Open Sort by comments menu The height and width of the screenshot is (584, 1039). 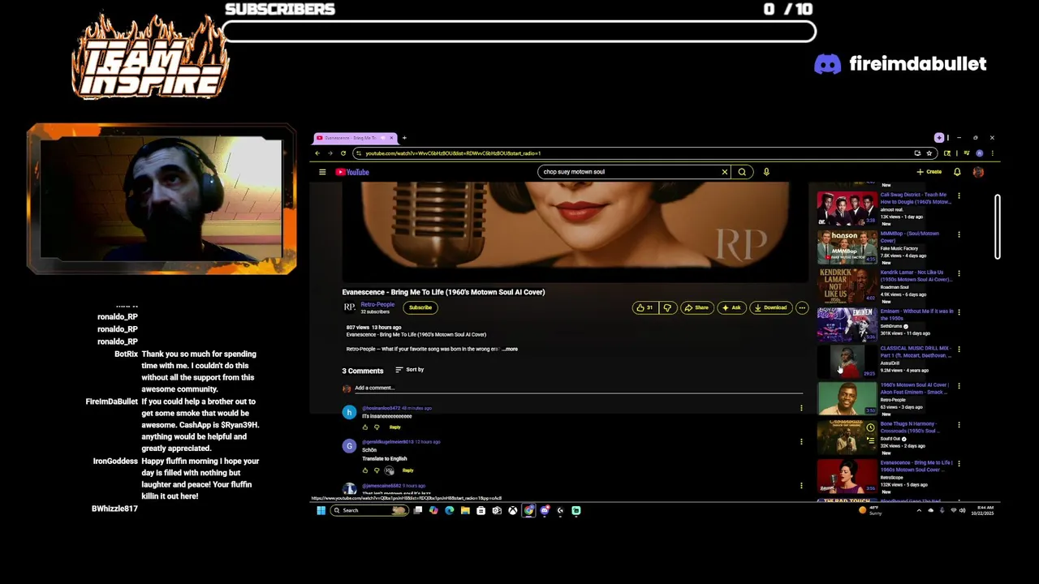pyautogui.click(x=410, y=370)
